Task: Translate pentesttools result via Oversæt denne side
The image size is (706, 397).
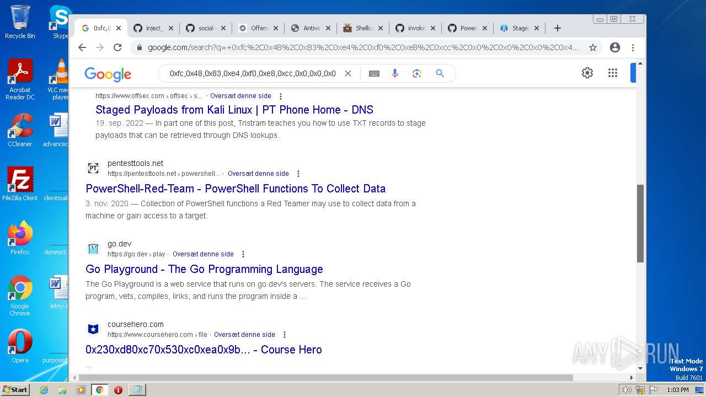Action: pyautogui.click(x=258, y=174)
